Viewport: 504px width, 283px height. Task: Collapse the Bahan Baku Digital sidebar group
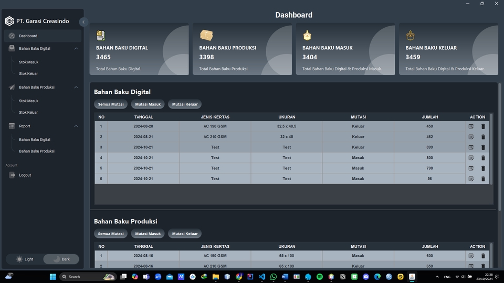76,48
